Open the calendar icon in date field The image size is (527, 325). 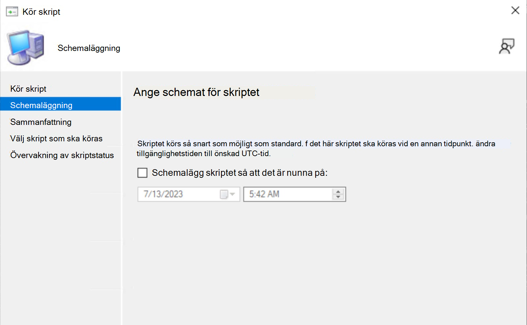[x=224, y=194]
